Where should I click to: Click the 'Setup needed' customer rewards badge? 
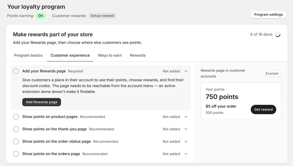click(102, 16)
